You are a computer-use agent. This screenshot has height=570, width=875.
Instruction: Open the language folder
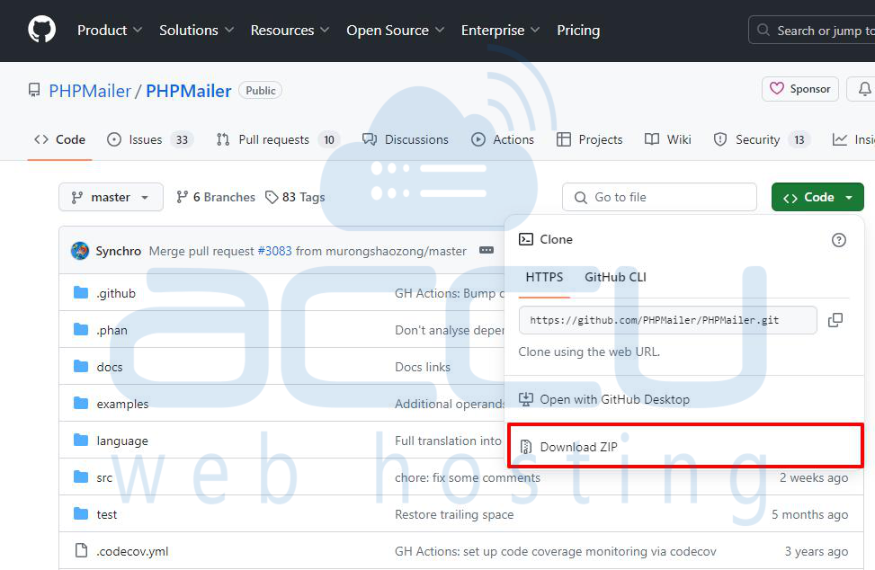pos(122,441)
